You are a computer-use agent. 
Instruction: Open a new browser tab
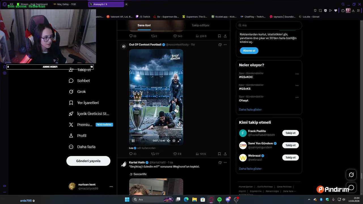pos(126,4)
